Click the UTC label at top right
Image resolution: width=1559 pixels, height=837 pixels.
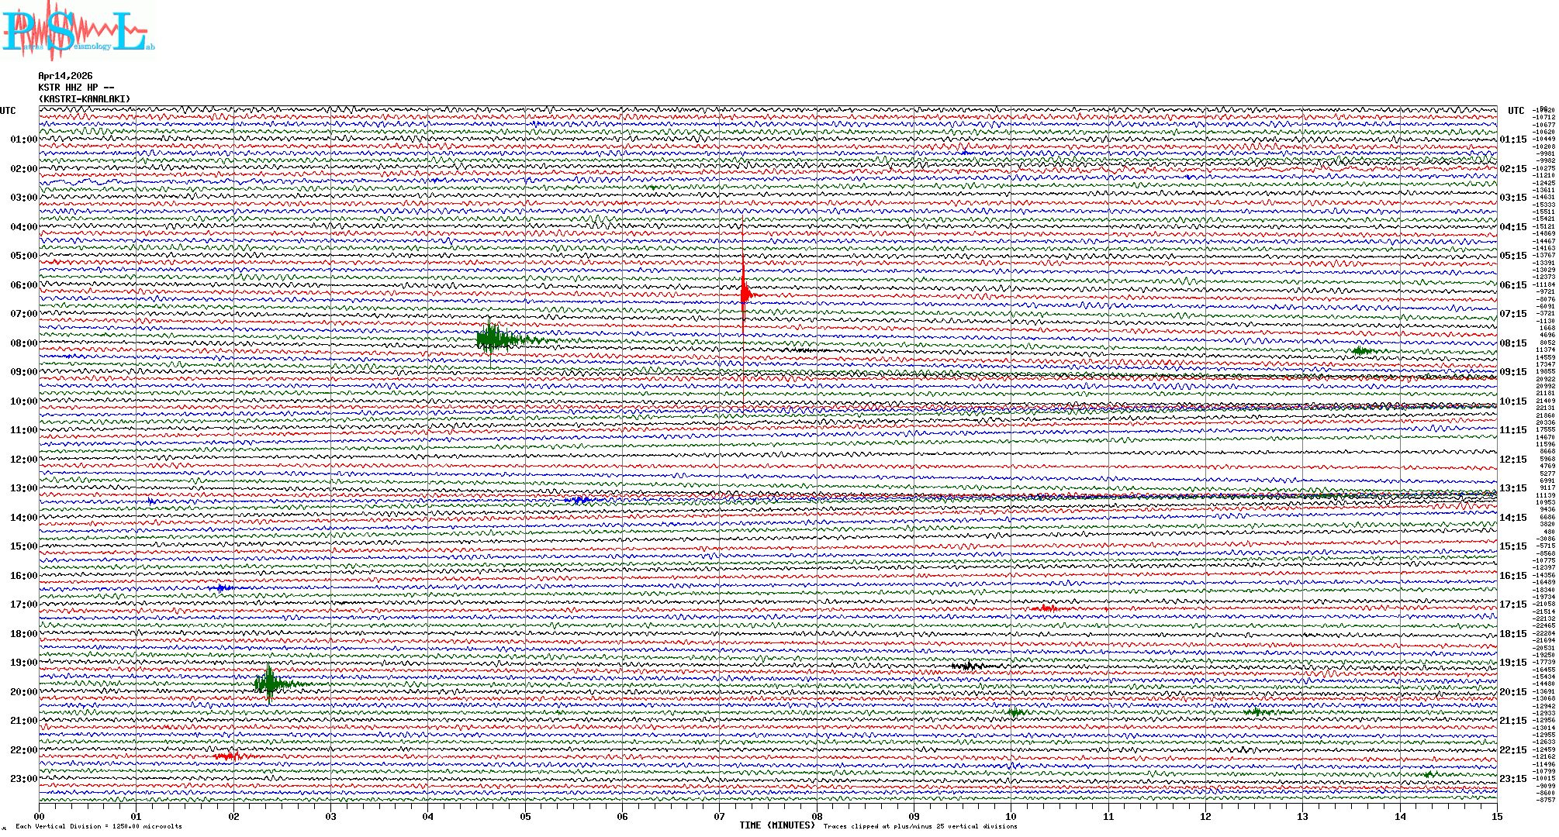[x=1516, y=111]
